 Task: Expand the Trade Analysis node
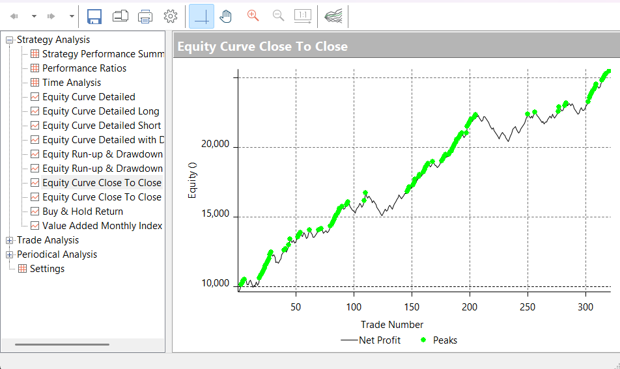10,240
